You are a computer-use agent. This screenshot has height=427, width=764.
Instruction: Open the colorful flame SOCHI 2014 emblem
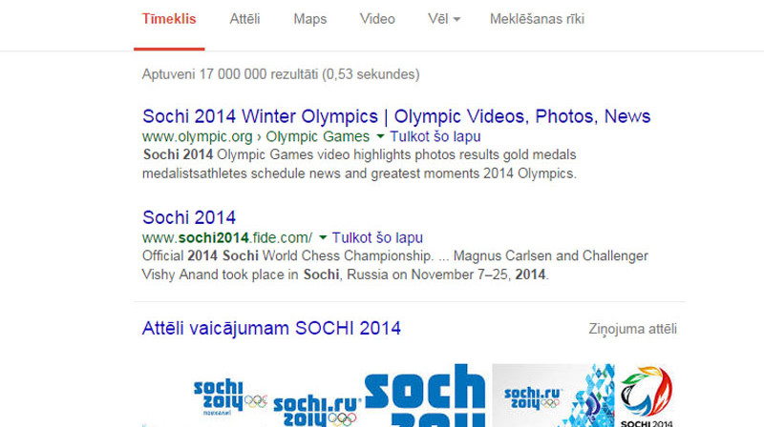(x=647, y=396)
